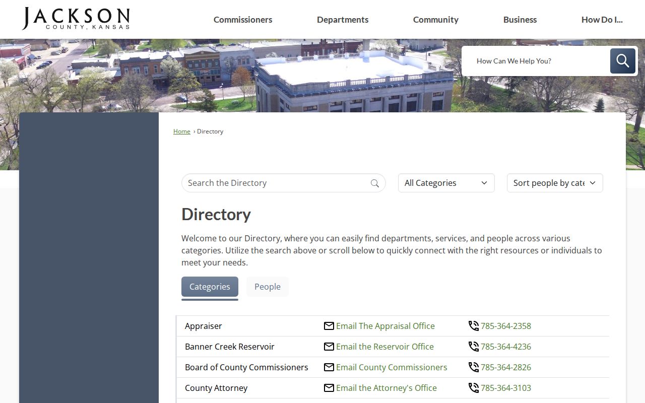
Task: Click the Directory page heading
Action: coord(216,214)
